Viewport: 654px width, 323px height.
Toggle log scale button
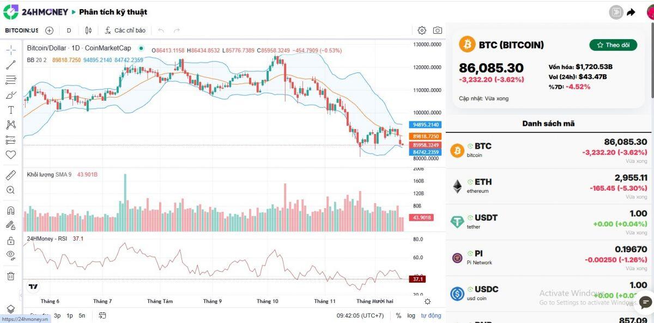coord(411,315)
